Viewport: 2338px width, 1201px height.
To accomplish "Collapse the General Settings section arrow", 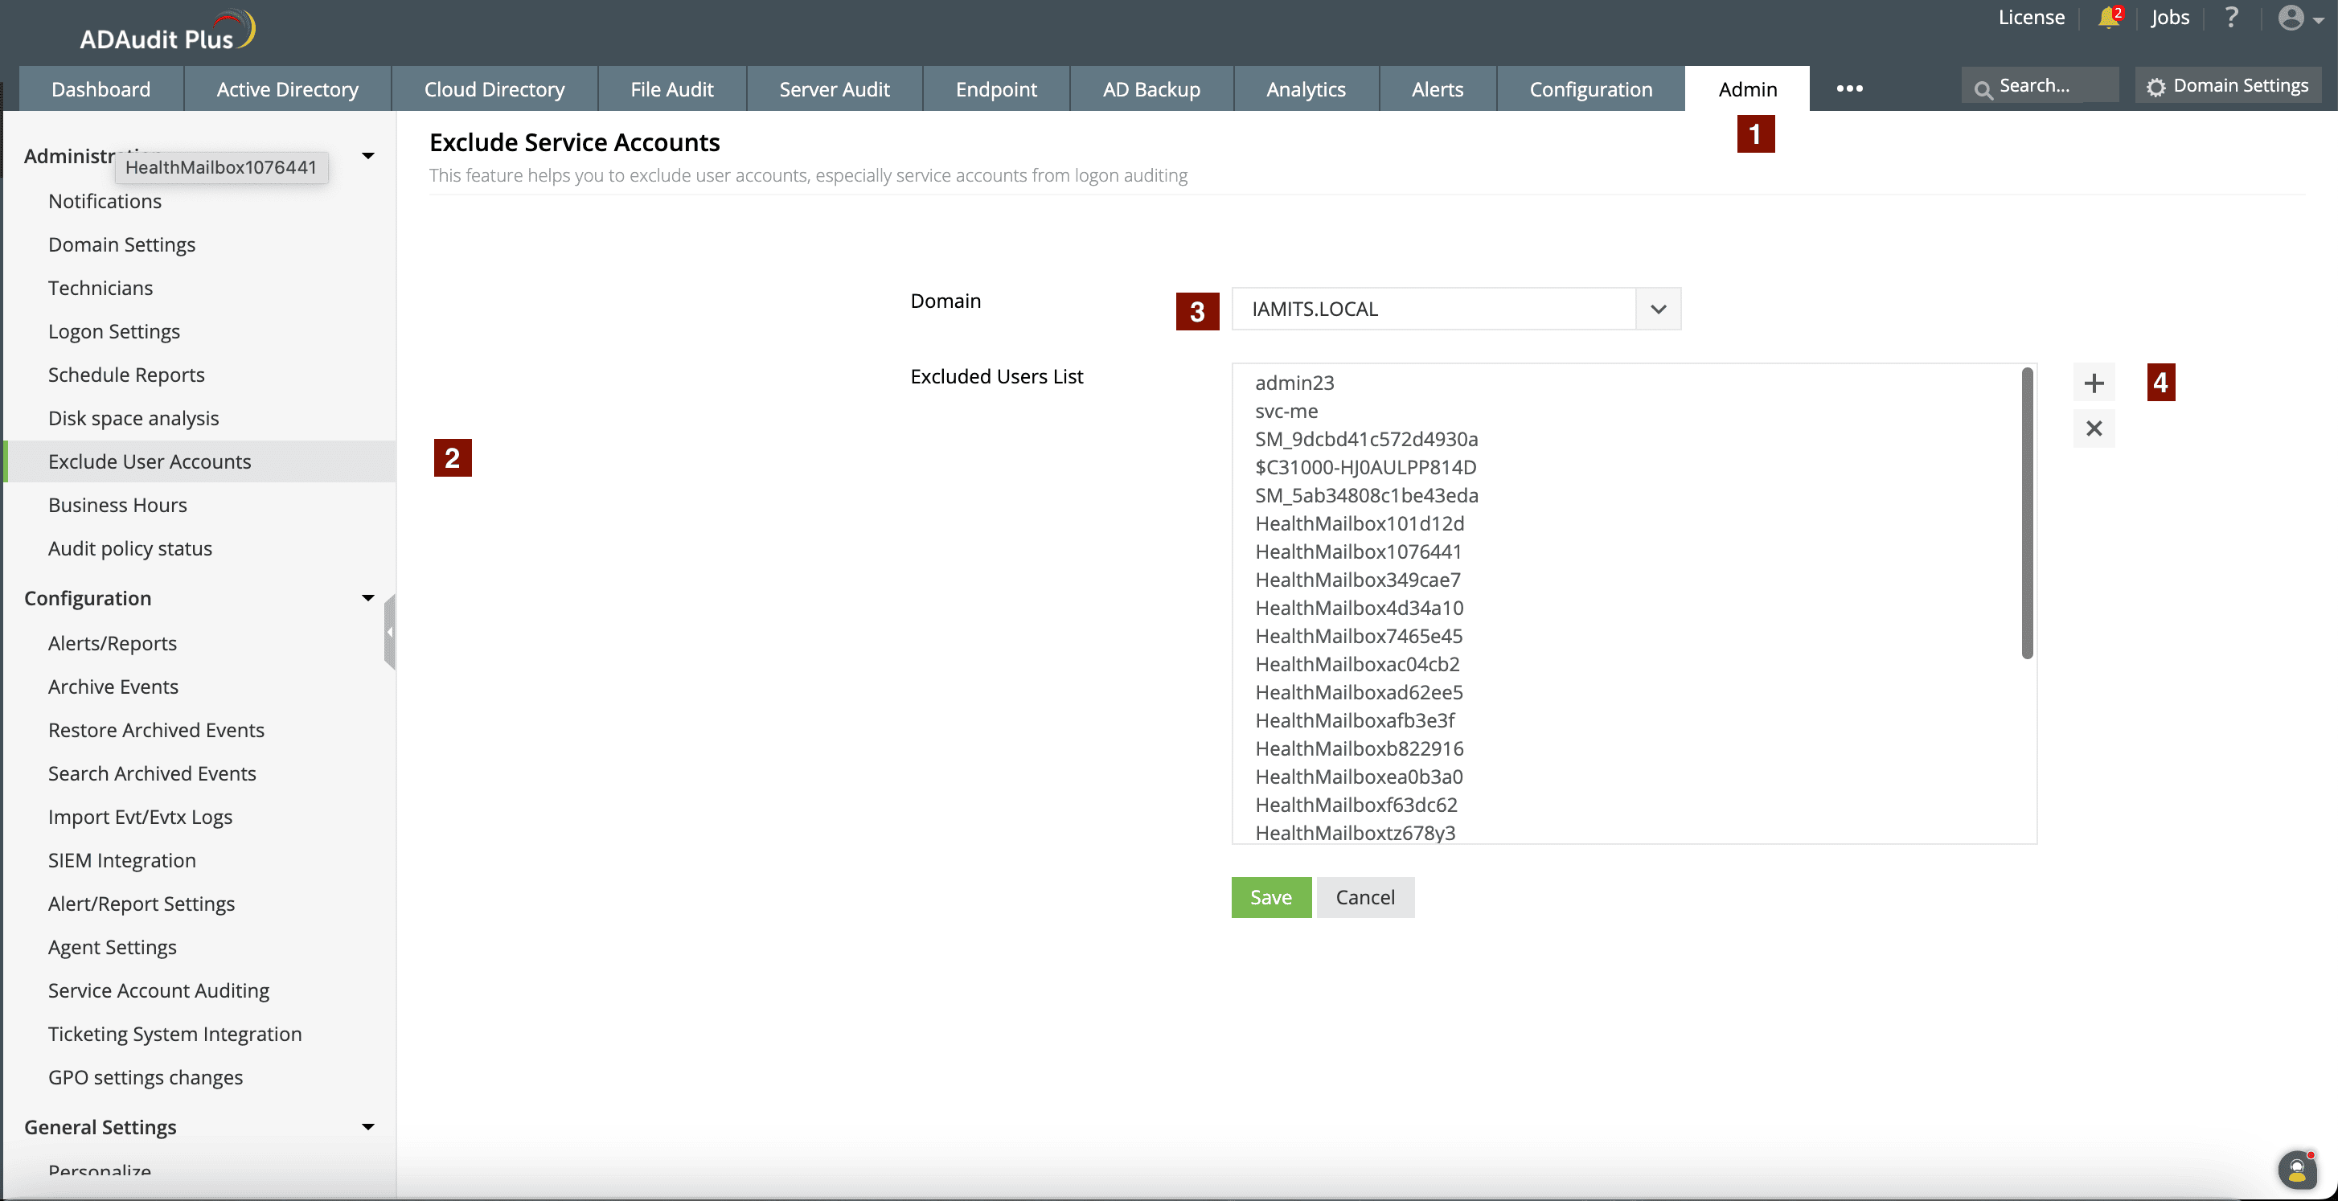I will pos(367,1126).
